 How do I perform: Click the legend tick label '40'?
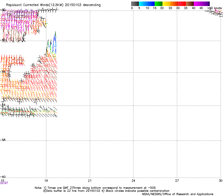[193, 8]
